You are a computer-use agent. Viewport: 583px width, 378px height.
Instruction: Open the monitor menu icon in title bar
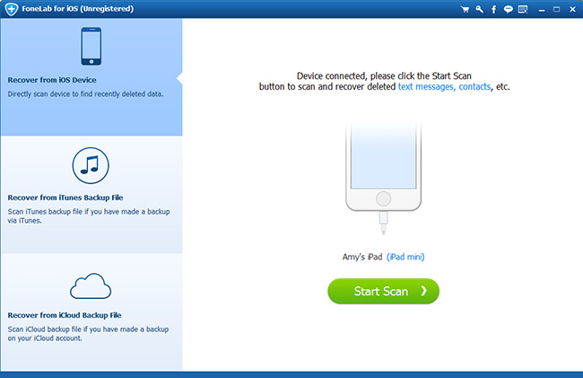pos(523,9)
